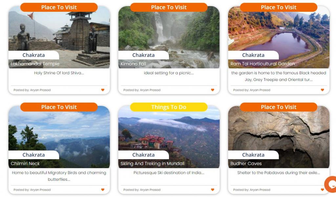Favorite the Ram Tal Horticultural Garden card
Screen dimensions: 336x197
point(322,90)
